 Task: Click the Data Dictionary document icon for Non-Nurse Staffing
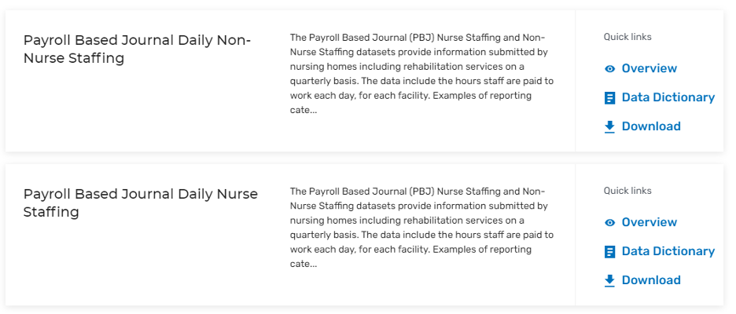coord(609,98)
